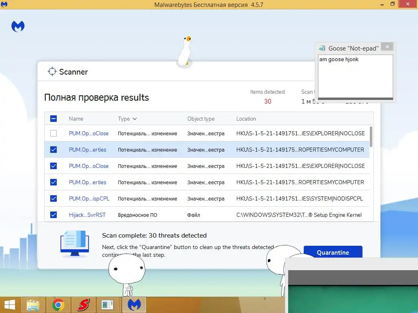Open the Type column sort dropdown arrow
Image resolution: width=418 pixels, height=313 pixels.
[x=135, y=119]
